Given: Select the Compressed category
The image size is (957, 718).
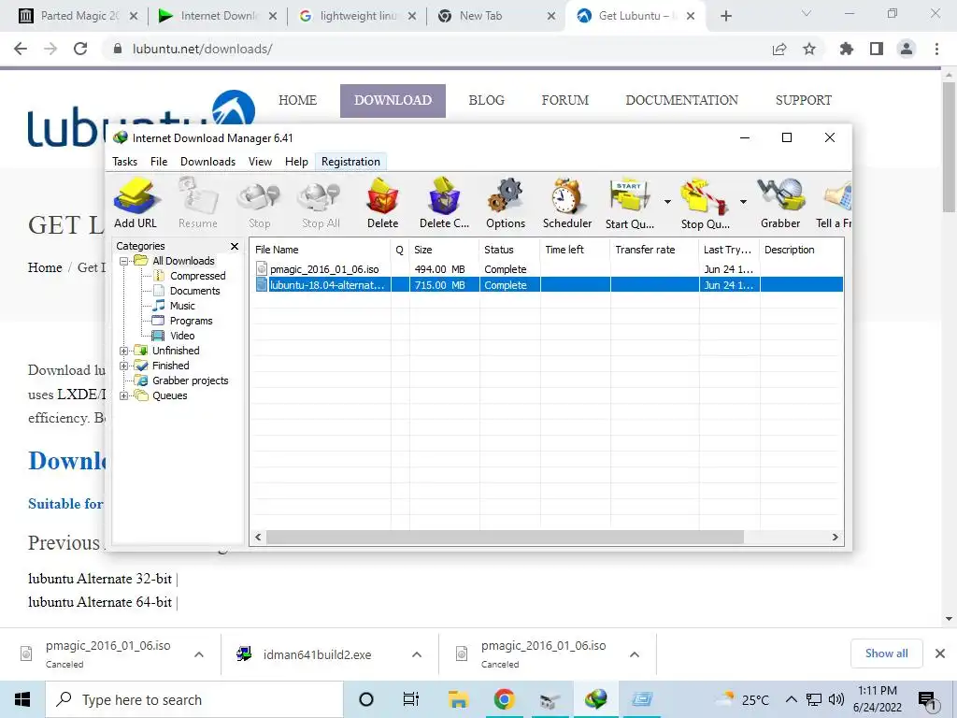Looking at the screenshot, I should click(x=197, y=276).
